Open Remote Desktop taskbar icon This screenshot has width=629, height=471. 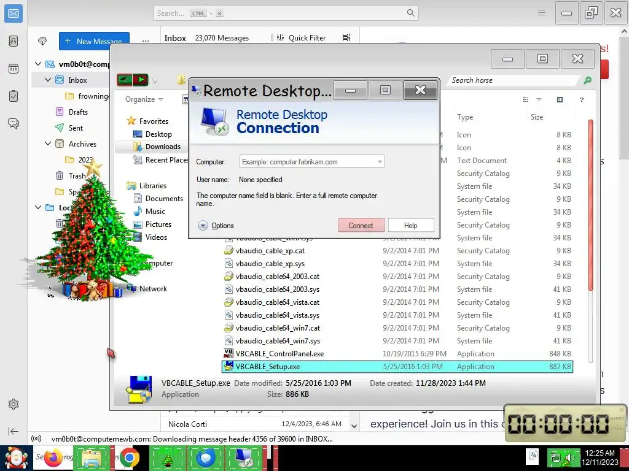(243, 458)
